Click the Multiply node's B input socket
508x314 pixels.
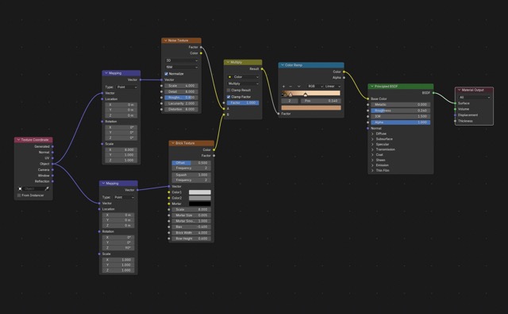tap(224, 114)
